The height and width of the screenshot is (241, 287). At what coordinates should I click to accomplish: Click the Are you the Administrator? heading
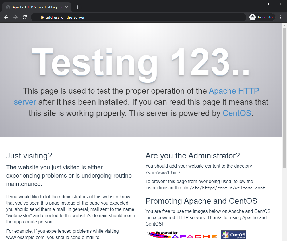(x=193, y=156)
